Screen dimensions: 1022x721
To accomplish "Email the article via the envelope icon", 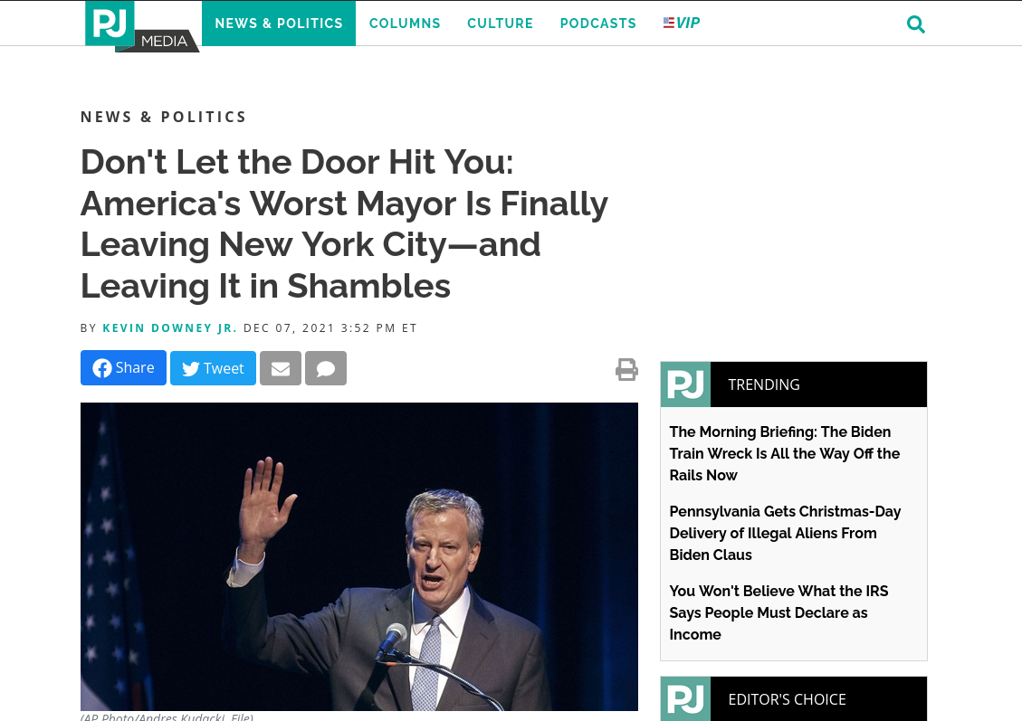I will click(x=281, y=368).
